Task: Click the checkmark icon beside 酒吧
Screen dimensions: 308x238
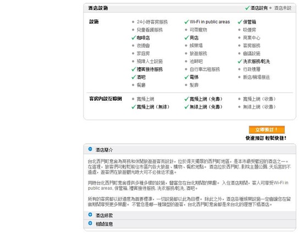Action: (x=134, y=77)
